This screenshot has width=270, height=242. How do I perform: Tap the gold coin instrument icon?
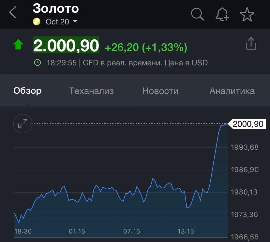(36, 21)
